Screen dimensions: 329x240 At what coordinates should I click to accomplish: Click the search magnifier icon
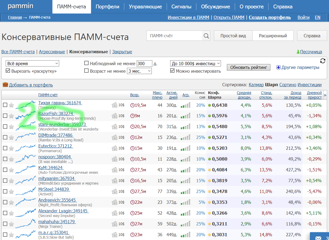[x=206, y=36]
